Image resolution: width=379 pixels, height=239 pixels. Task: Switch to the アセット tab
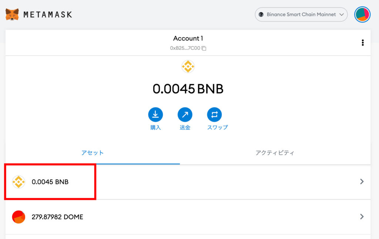93,153
